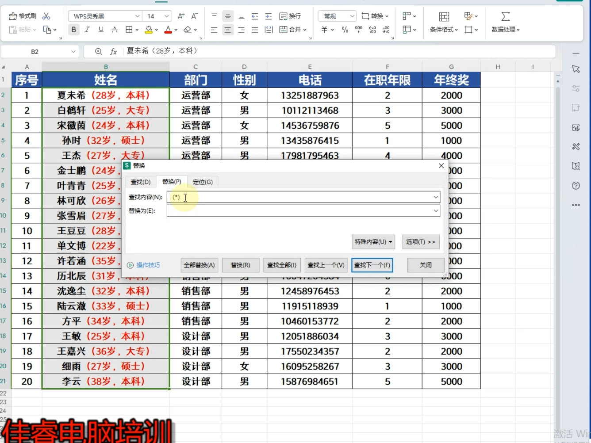Click the 查找上一个(V) button
This screenshot has width=591, height=443.
coord(326,265)
